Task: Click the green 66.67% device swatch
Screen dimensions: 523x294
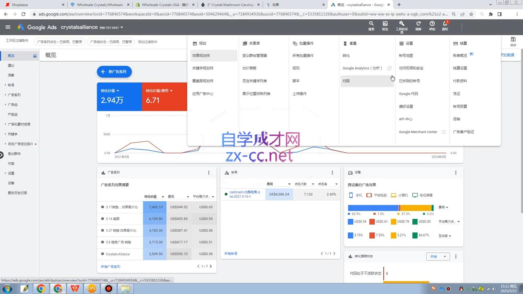Action: pos(415,236)
